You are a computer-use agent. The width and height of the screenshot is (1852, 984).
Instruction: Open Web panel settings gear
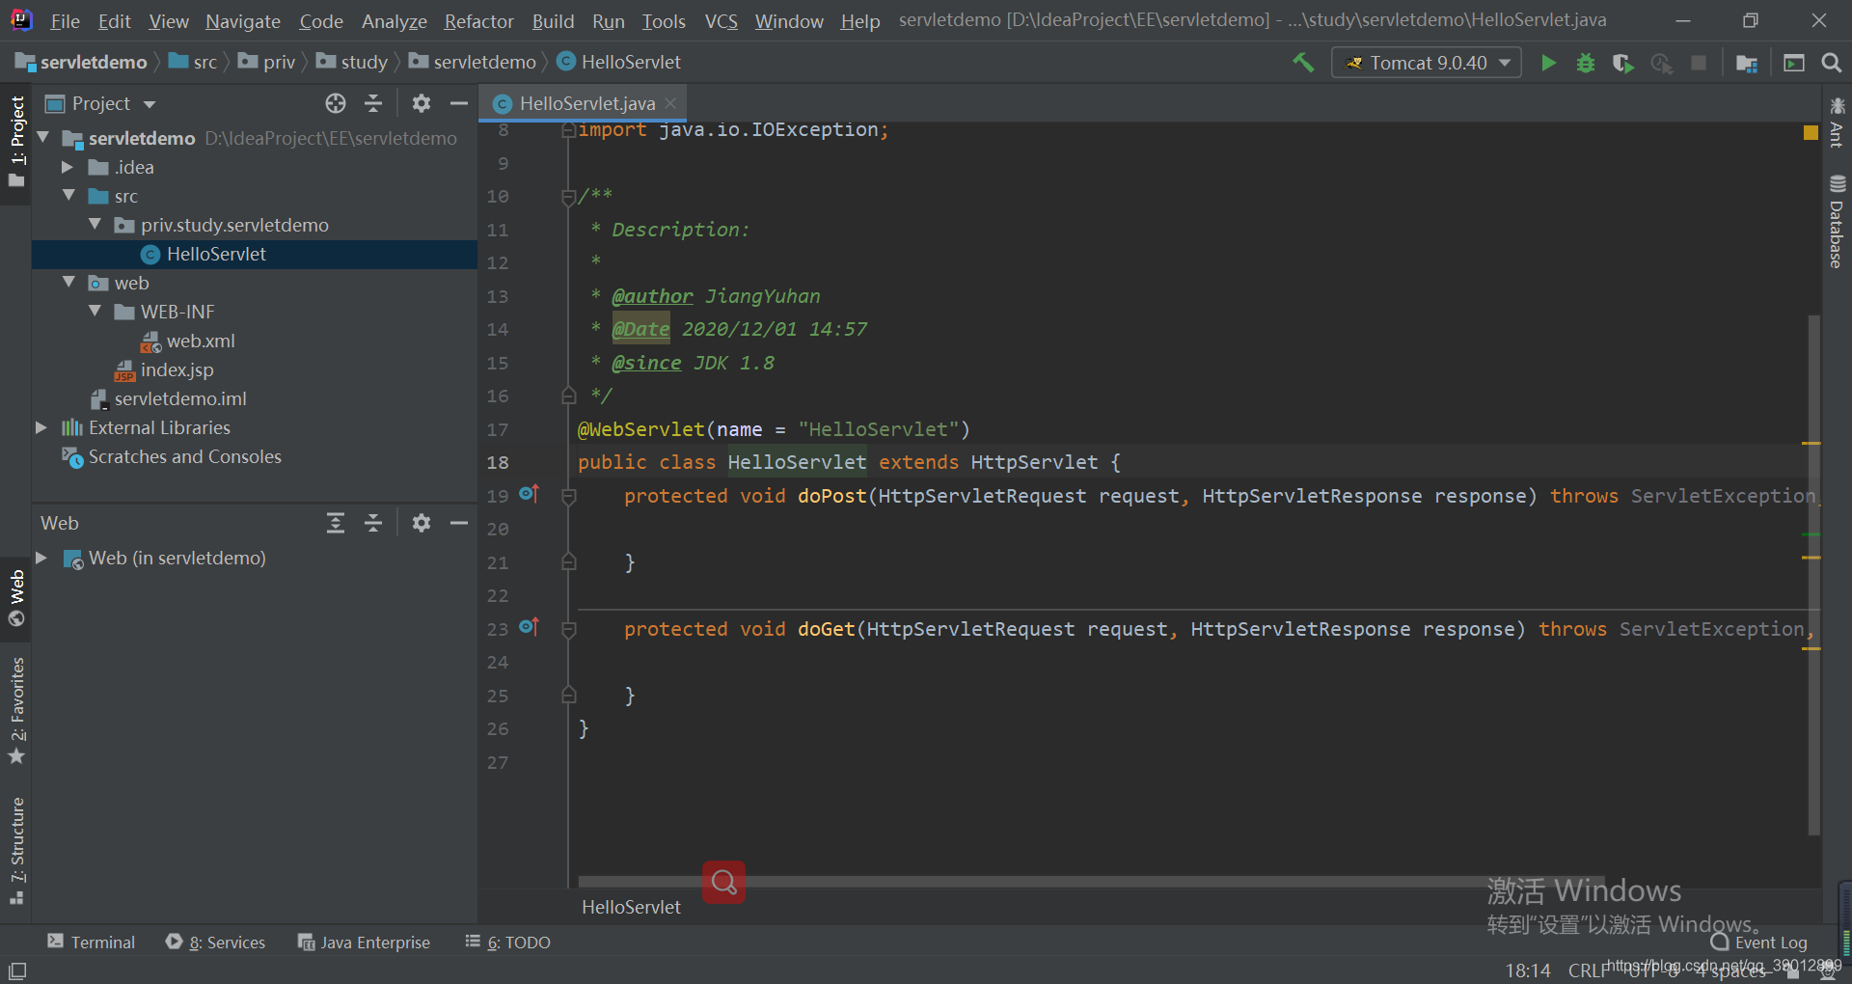(422, 523)
